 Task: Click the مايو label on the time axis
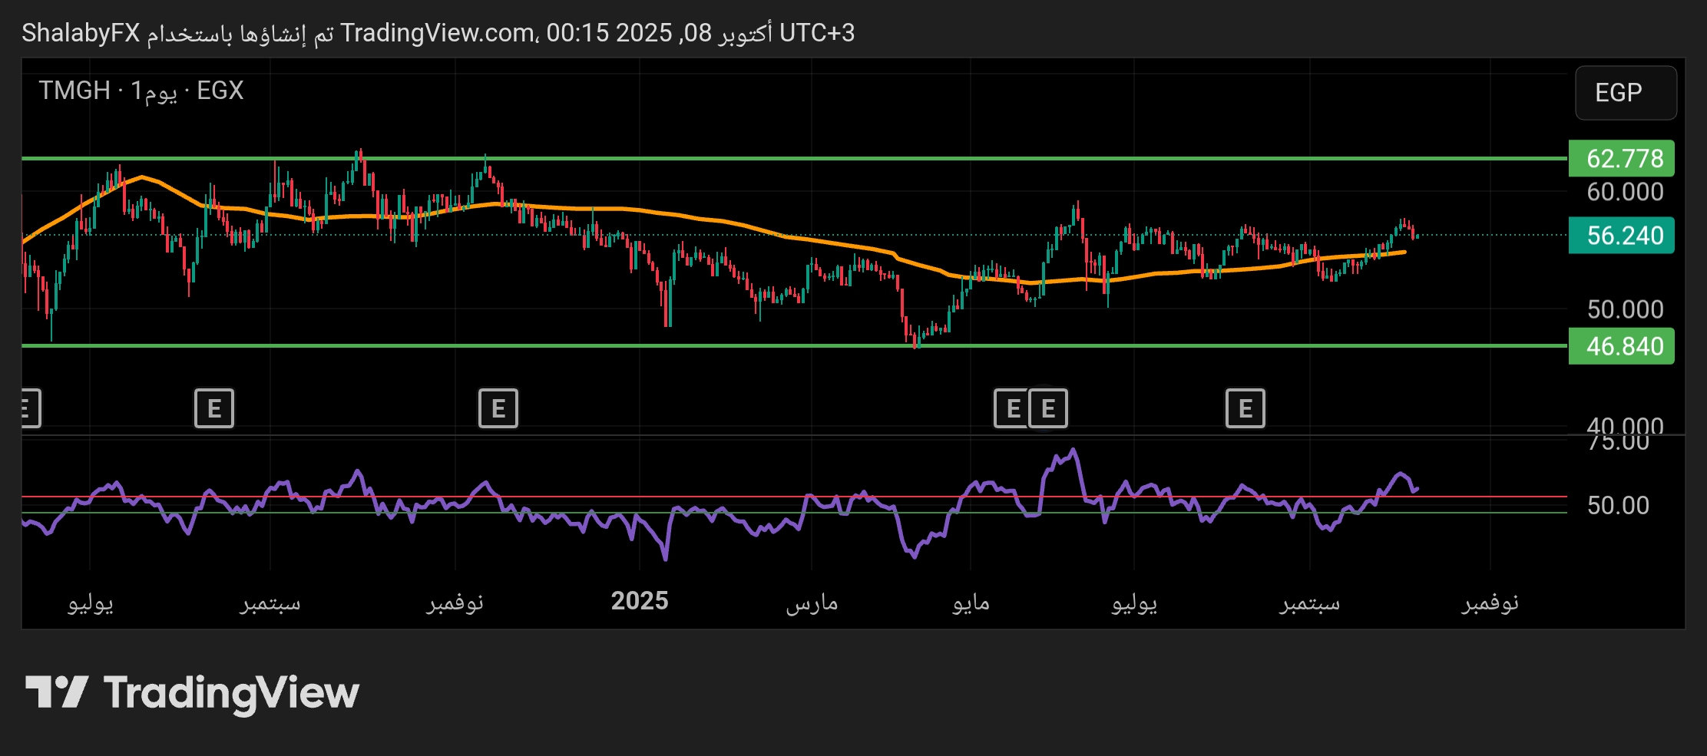pyautogui.click(x=971, y=603)
